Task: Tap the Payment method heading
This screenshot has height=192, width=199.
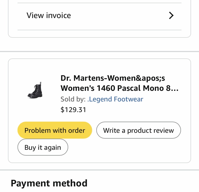Action: (49, 183)
